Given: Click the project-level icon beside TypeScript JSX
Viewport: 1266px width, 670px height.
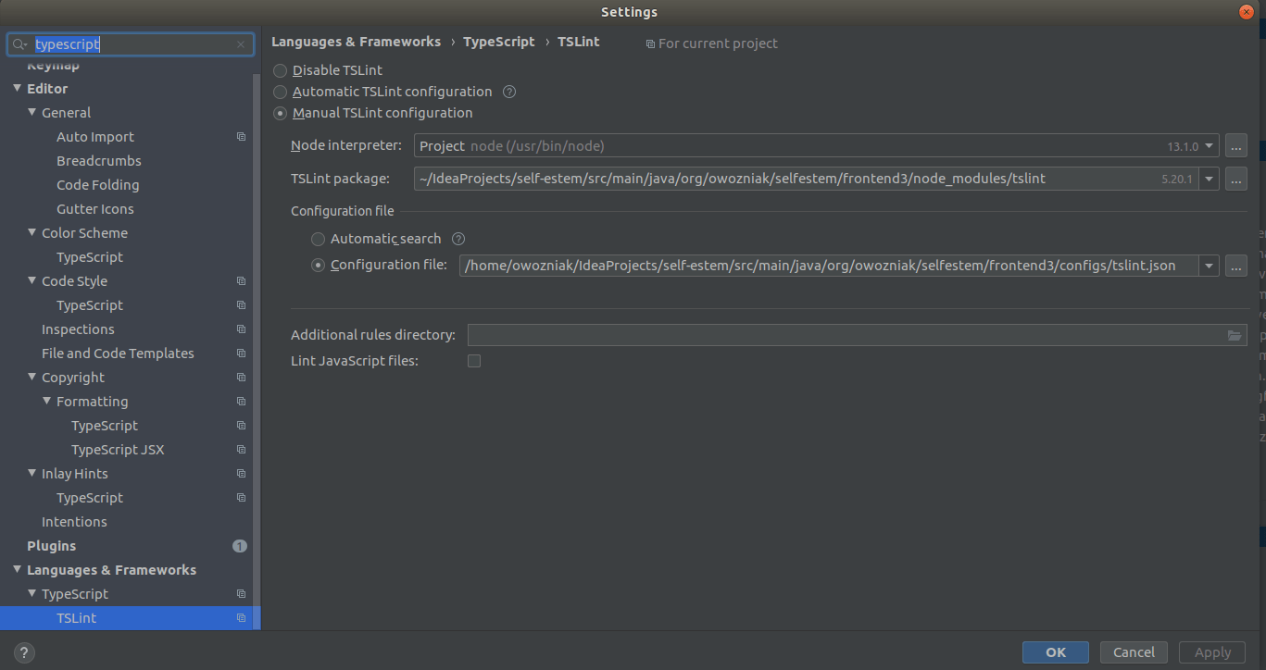Looking at the screenshot, I should [x=241, y=450].
